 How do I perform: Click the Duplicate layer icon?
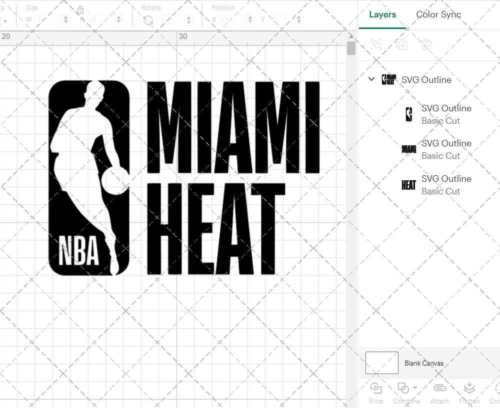[401, 44]
